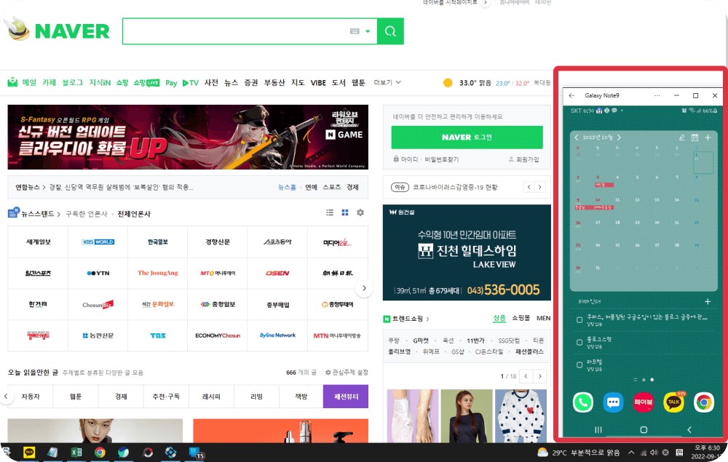The image size is (728, 462).
Task: Open the blue Messages app on phone
Action: pos(613,402)
